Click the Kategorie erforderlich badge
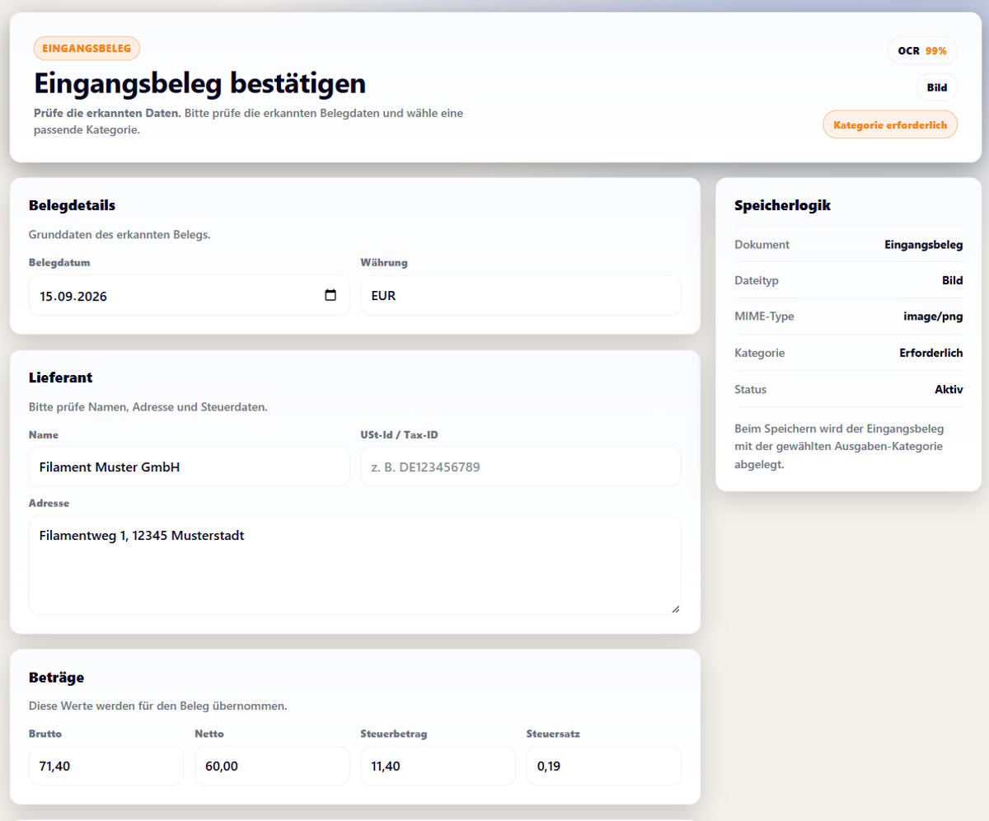Screen dimensions: 989x821 pyautogui.click(x=890, y=125)
